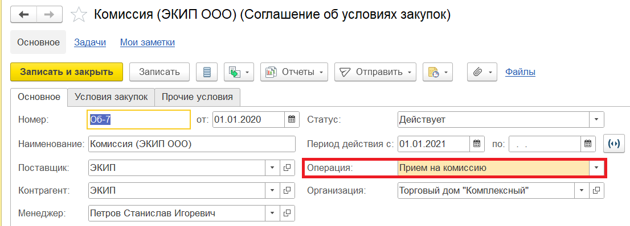This screenshot has height=226, width=630.
Task: Click Записать и закрыть button
Action: point(66,72)
